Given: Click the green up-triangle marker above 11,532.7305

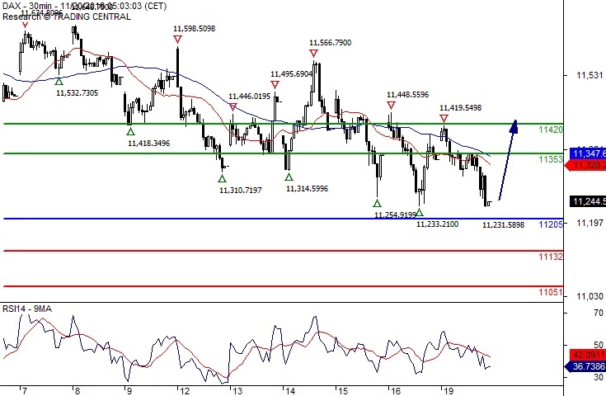Looking at the screenshot, I should tap(59, 81).
